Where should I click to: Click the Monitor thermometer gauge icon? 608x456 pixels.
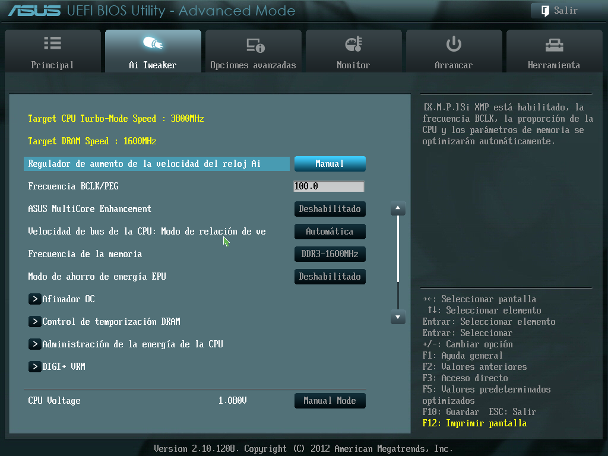(x=354, y=44)
